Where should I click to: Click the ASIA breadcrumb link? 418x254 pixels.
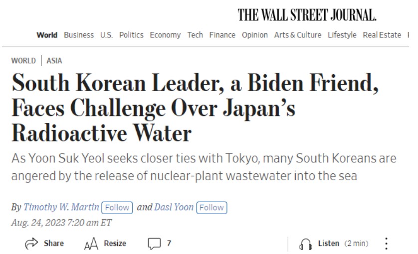pyautogui.click(x=54, y=61)
